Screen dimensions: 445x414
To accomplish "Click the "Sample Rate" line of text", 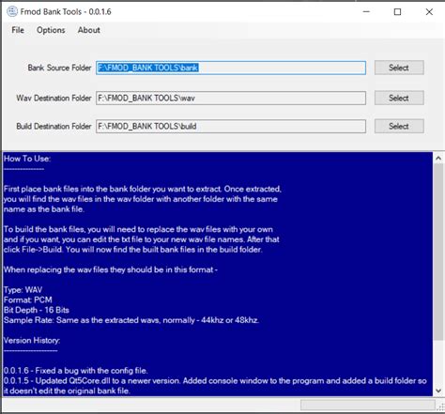I will coord(131,320).
